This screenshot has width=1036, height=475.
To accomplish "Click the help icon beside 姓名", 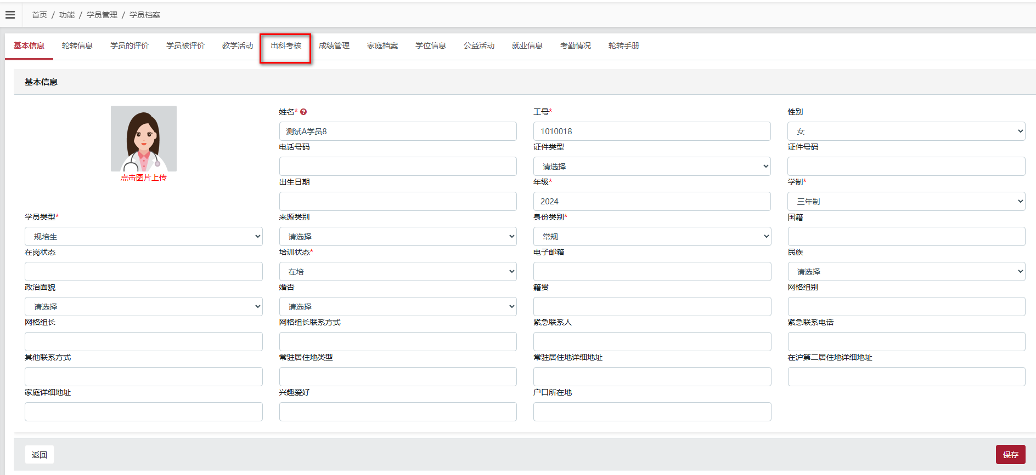I will pyautogui.click(x=303, y=112).
